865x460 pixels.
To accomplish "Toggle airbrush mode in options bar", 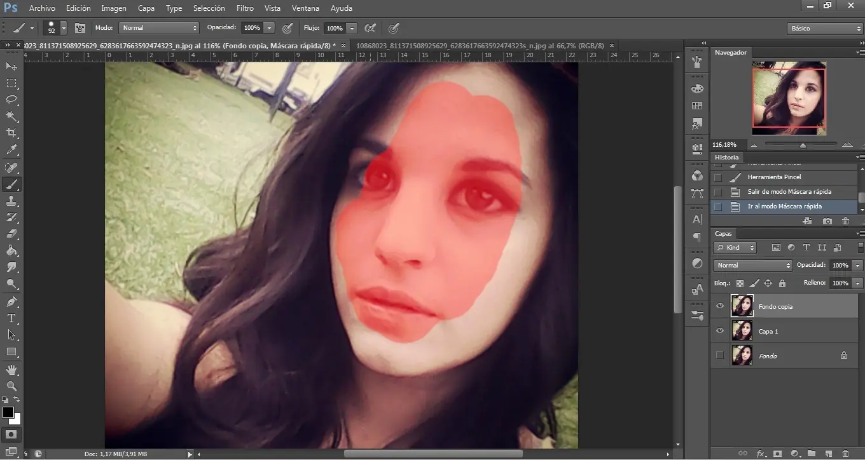I will click(370, 28).
